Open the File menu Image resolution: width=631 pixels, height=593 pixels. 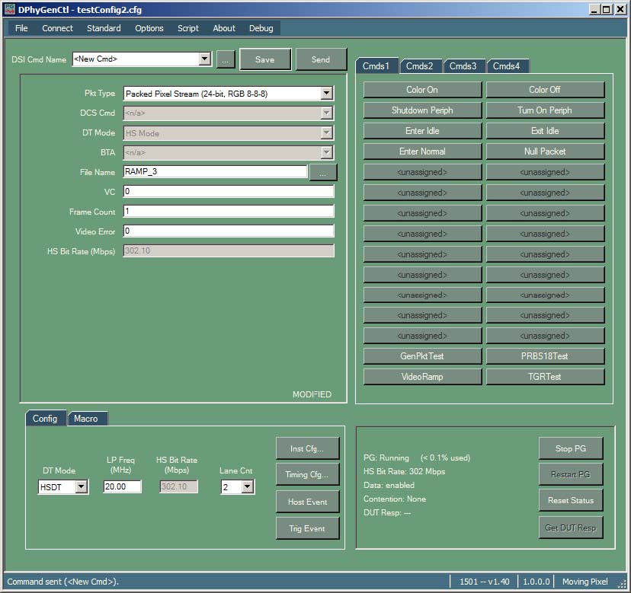pos(21,28)
